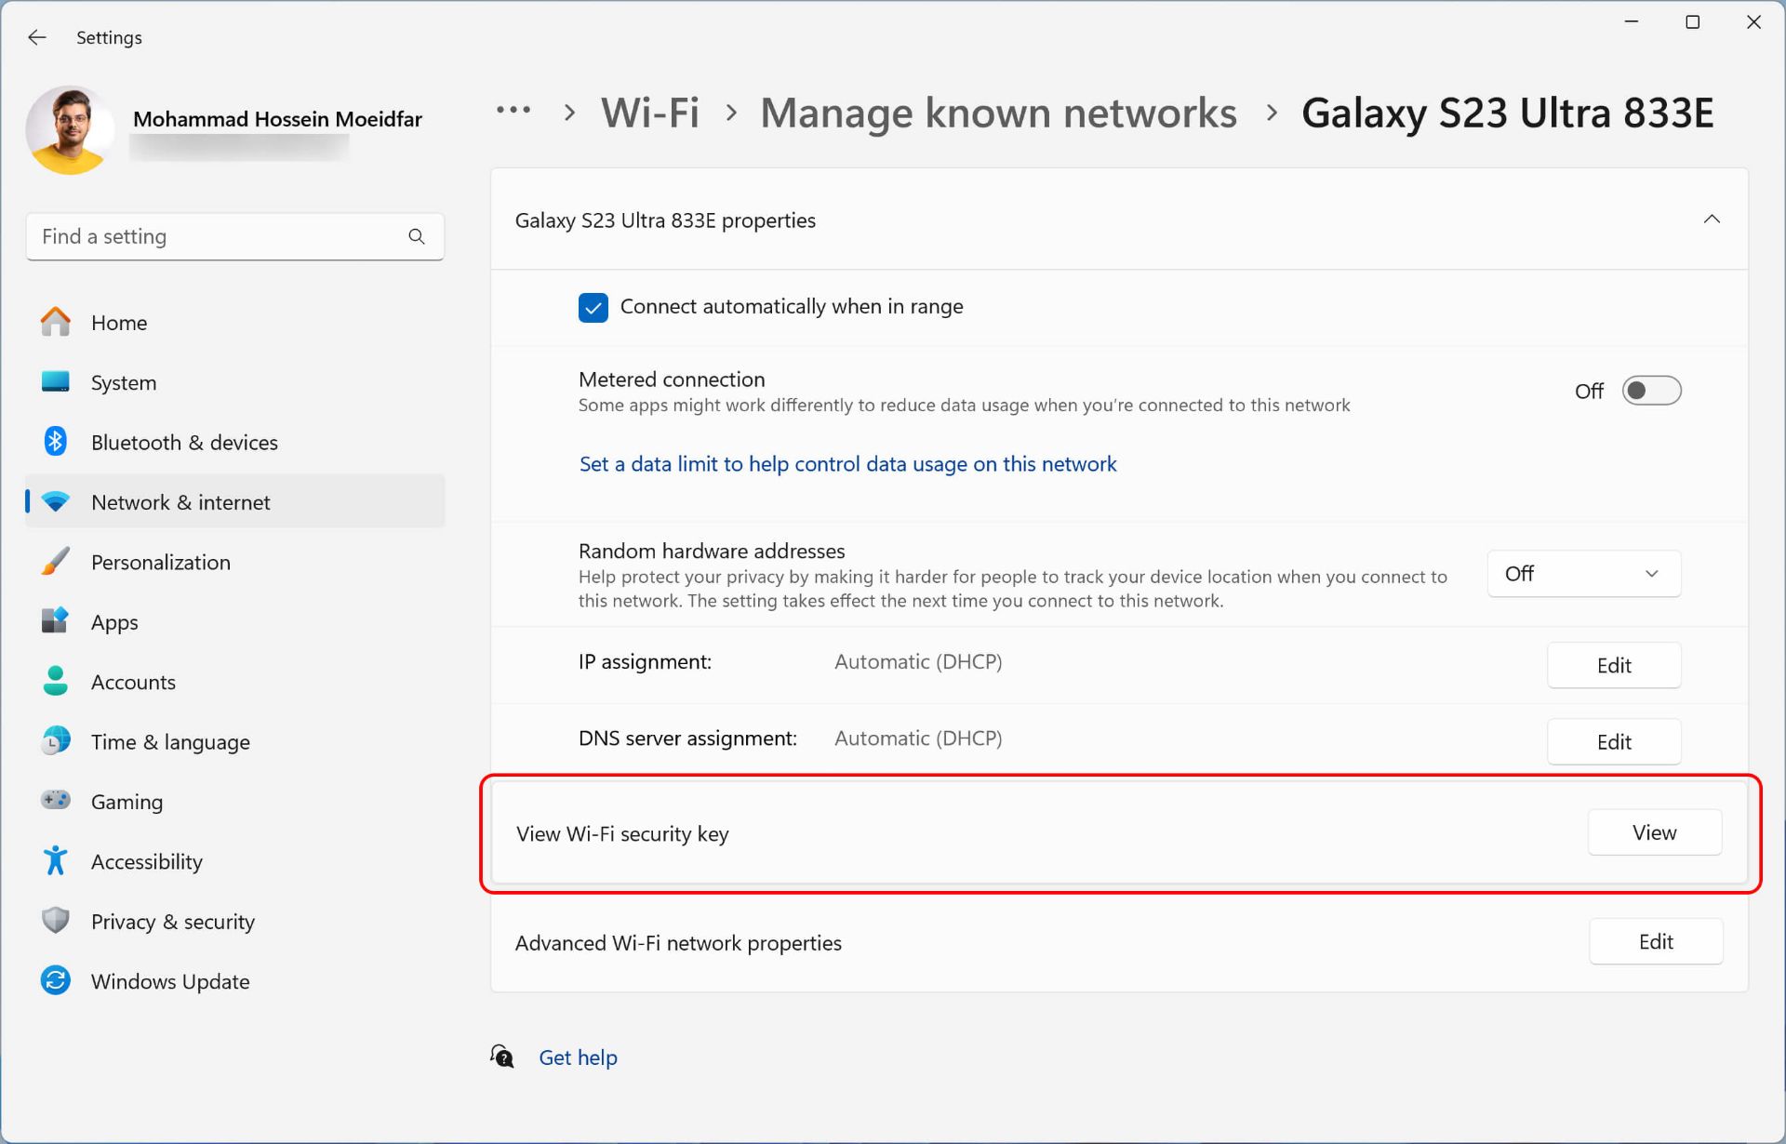
Task: Open the set data limit link
Action: [847, 464]
